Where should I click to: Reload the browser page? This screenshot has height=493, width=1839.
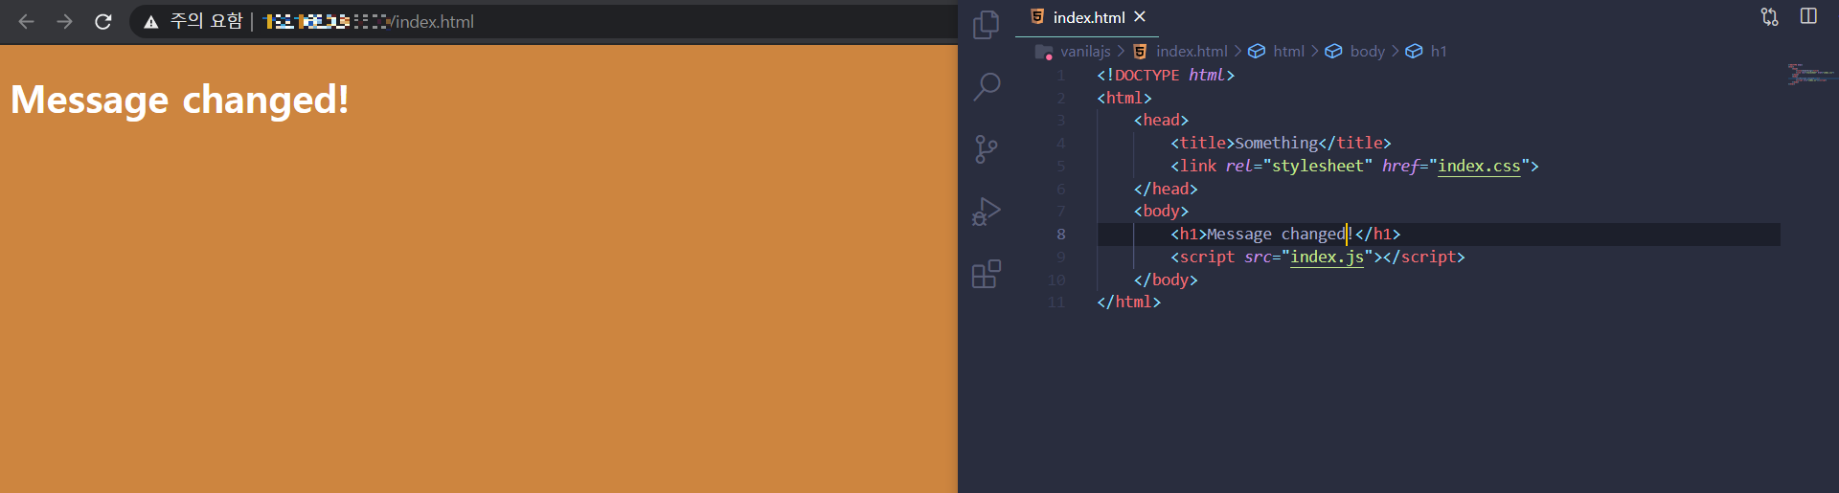(103, 21)
